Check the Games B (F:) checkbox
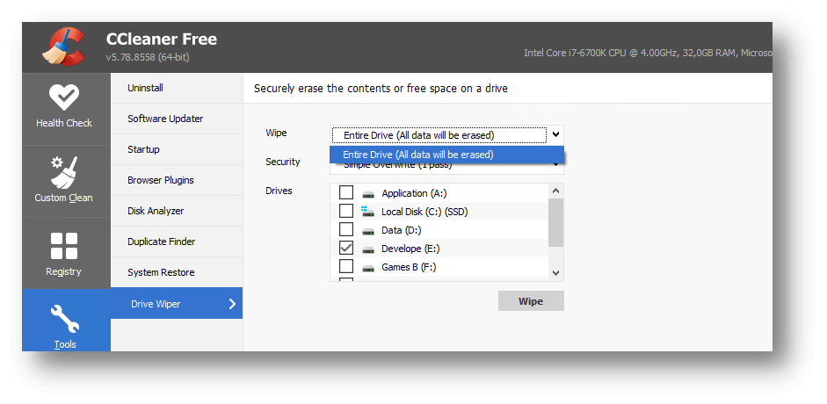827x404 pixels. 346,266
